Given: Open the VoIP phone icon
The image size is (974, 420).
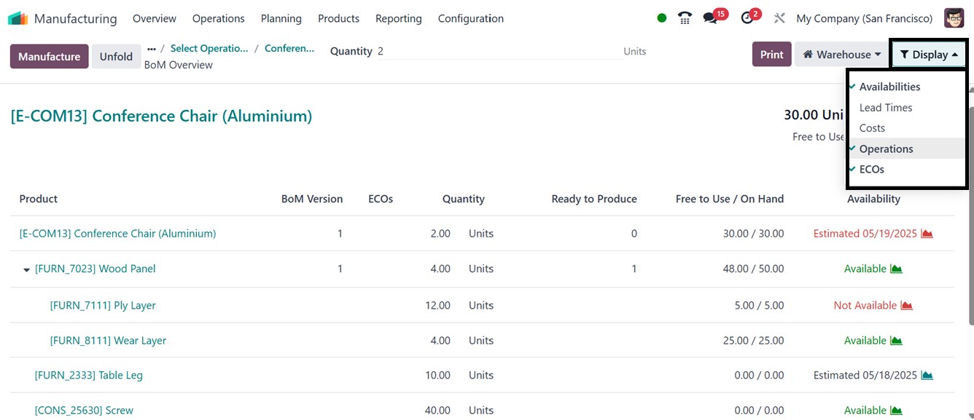Looking at the screenshot, I should [x=685, y=18].
